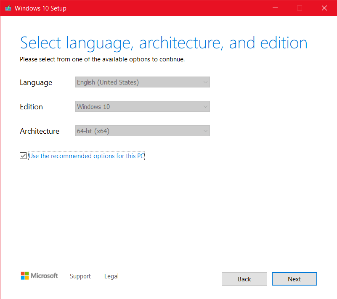Minimize the Windows 10 Setup window
This screenshot has height=299, width=337.
(275, 8)
